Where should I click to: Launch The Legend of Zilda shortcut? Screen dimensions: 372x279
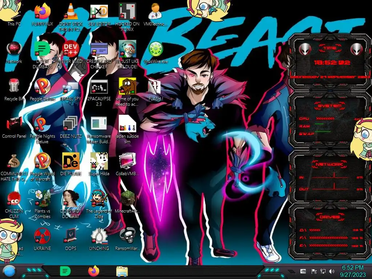click(x=99, y=205)
